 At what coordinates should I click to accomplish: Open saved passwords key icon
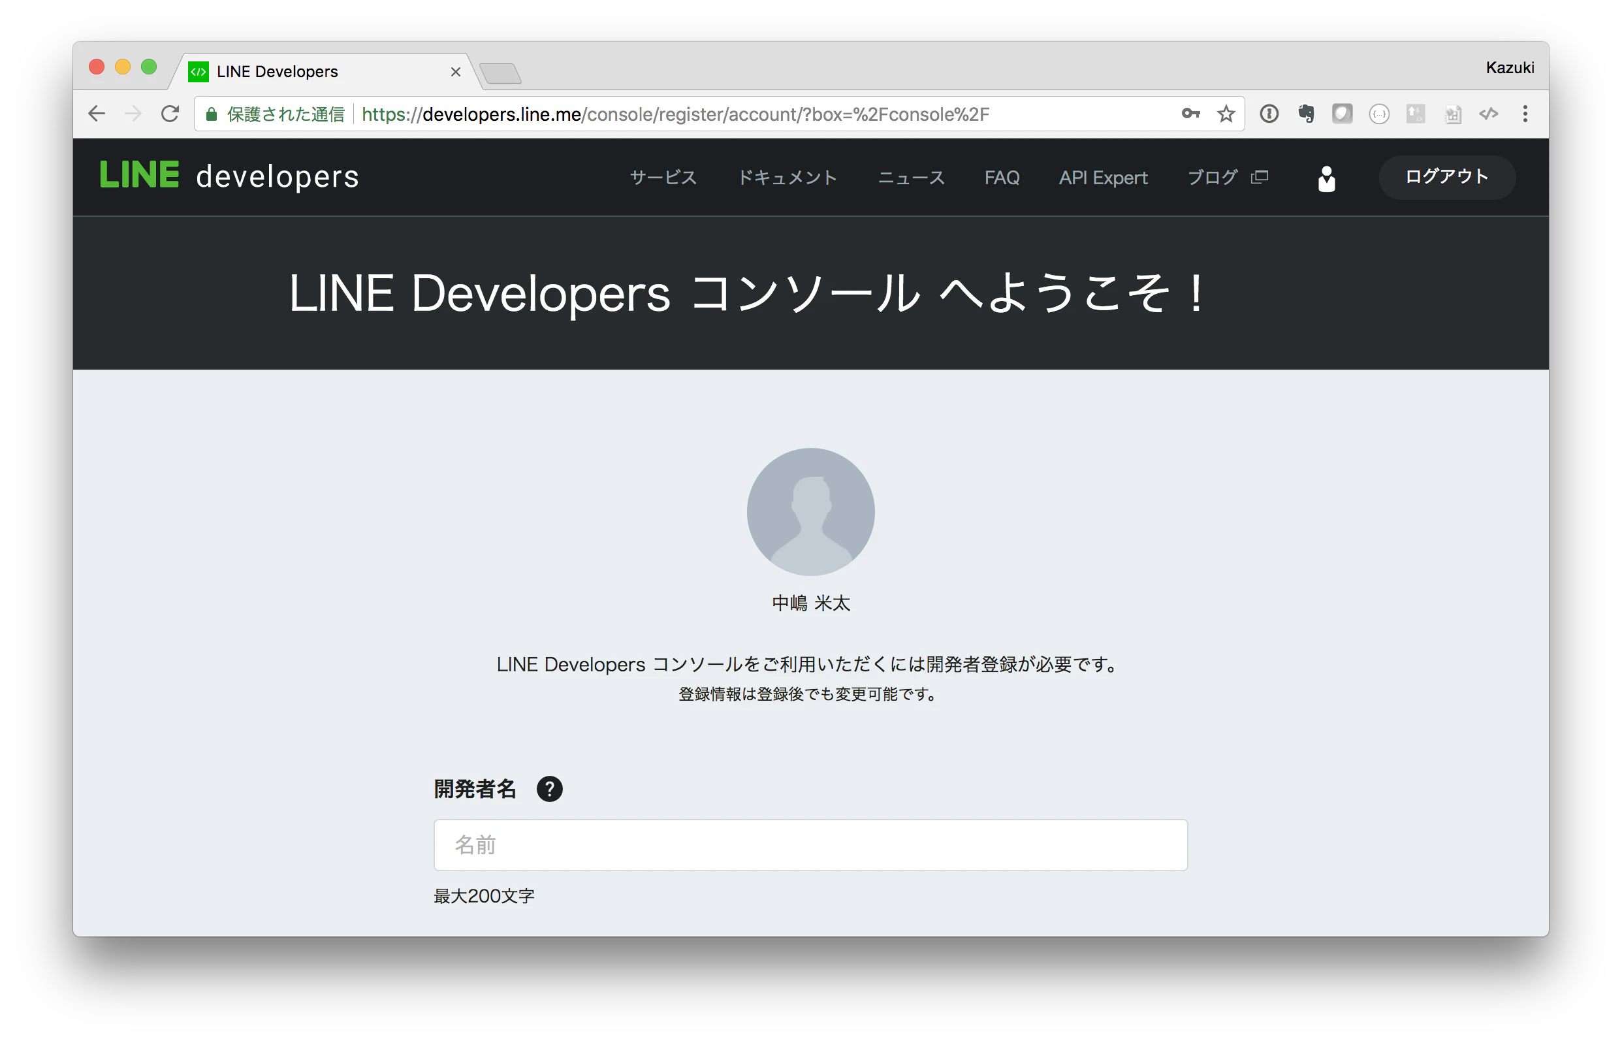[x=1191, y=114]
